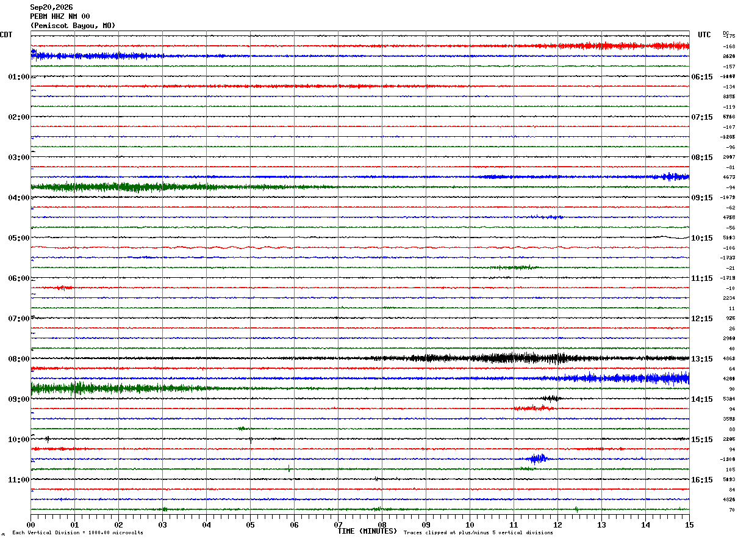
Task: Select the 06:15 UTC time label
Action: 701,76
